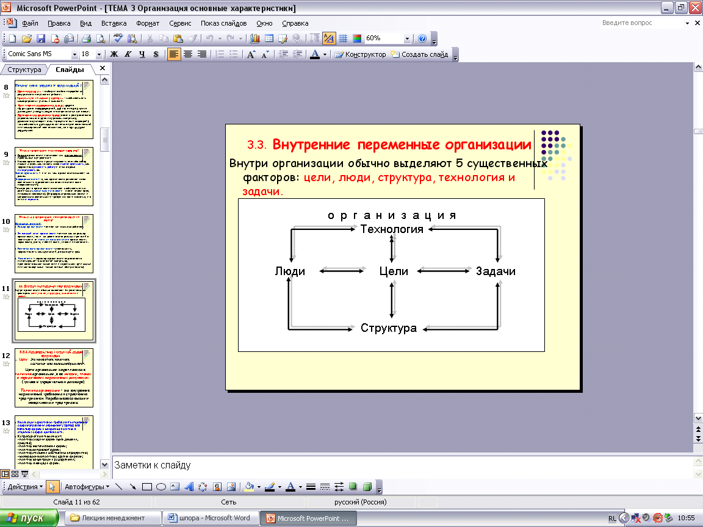Image resolution: width=703 pixels, height=527 pixels.
Task: Click the Line Color brush
Action: coord(270,487)
